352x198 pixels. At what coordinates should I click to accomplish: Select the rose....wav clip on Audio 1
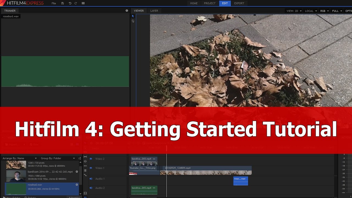[x=241, y=181]
